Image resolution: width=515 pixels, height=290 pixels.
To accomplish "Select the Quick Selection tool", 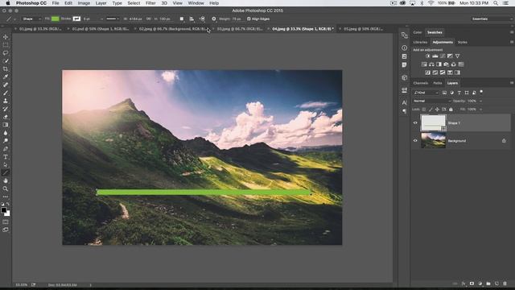I will click(x=6, y=61).
